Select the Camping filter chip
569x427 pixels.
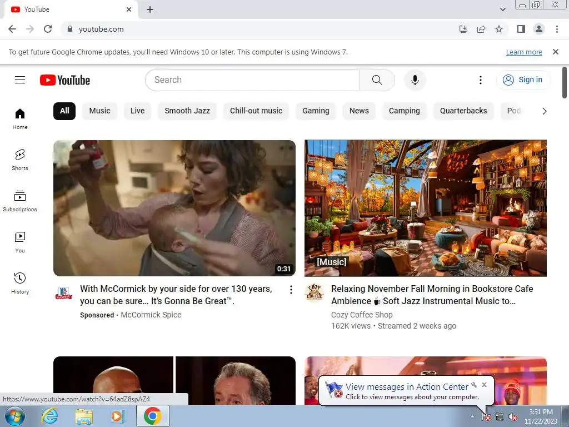tap(405, 111)
